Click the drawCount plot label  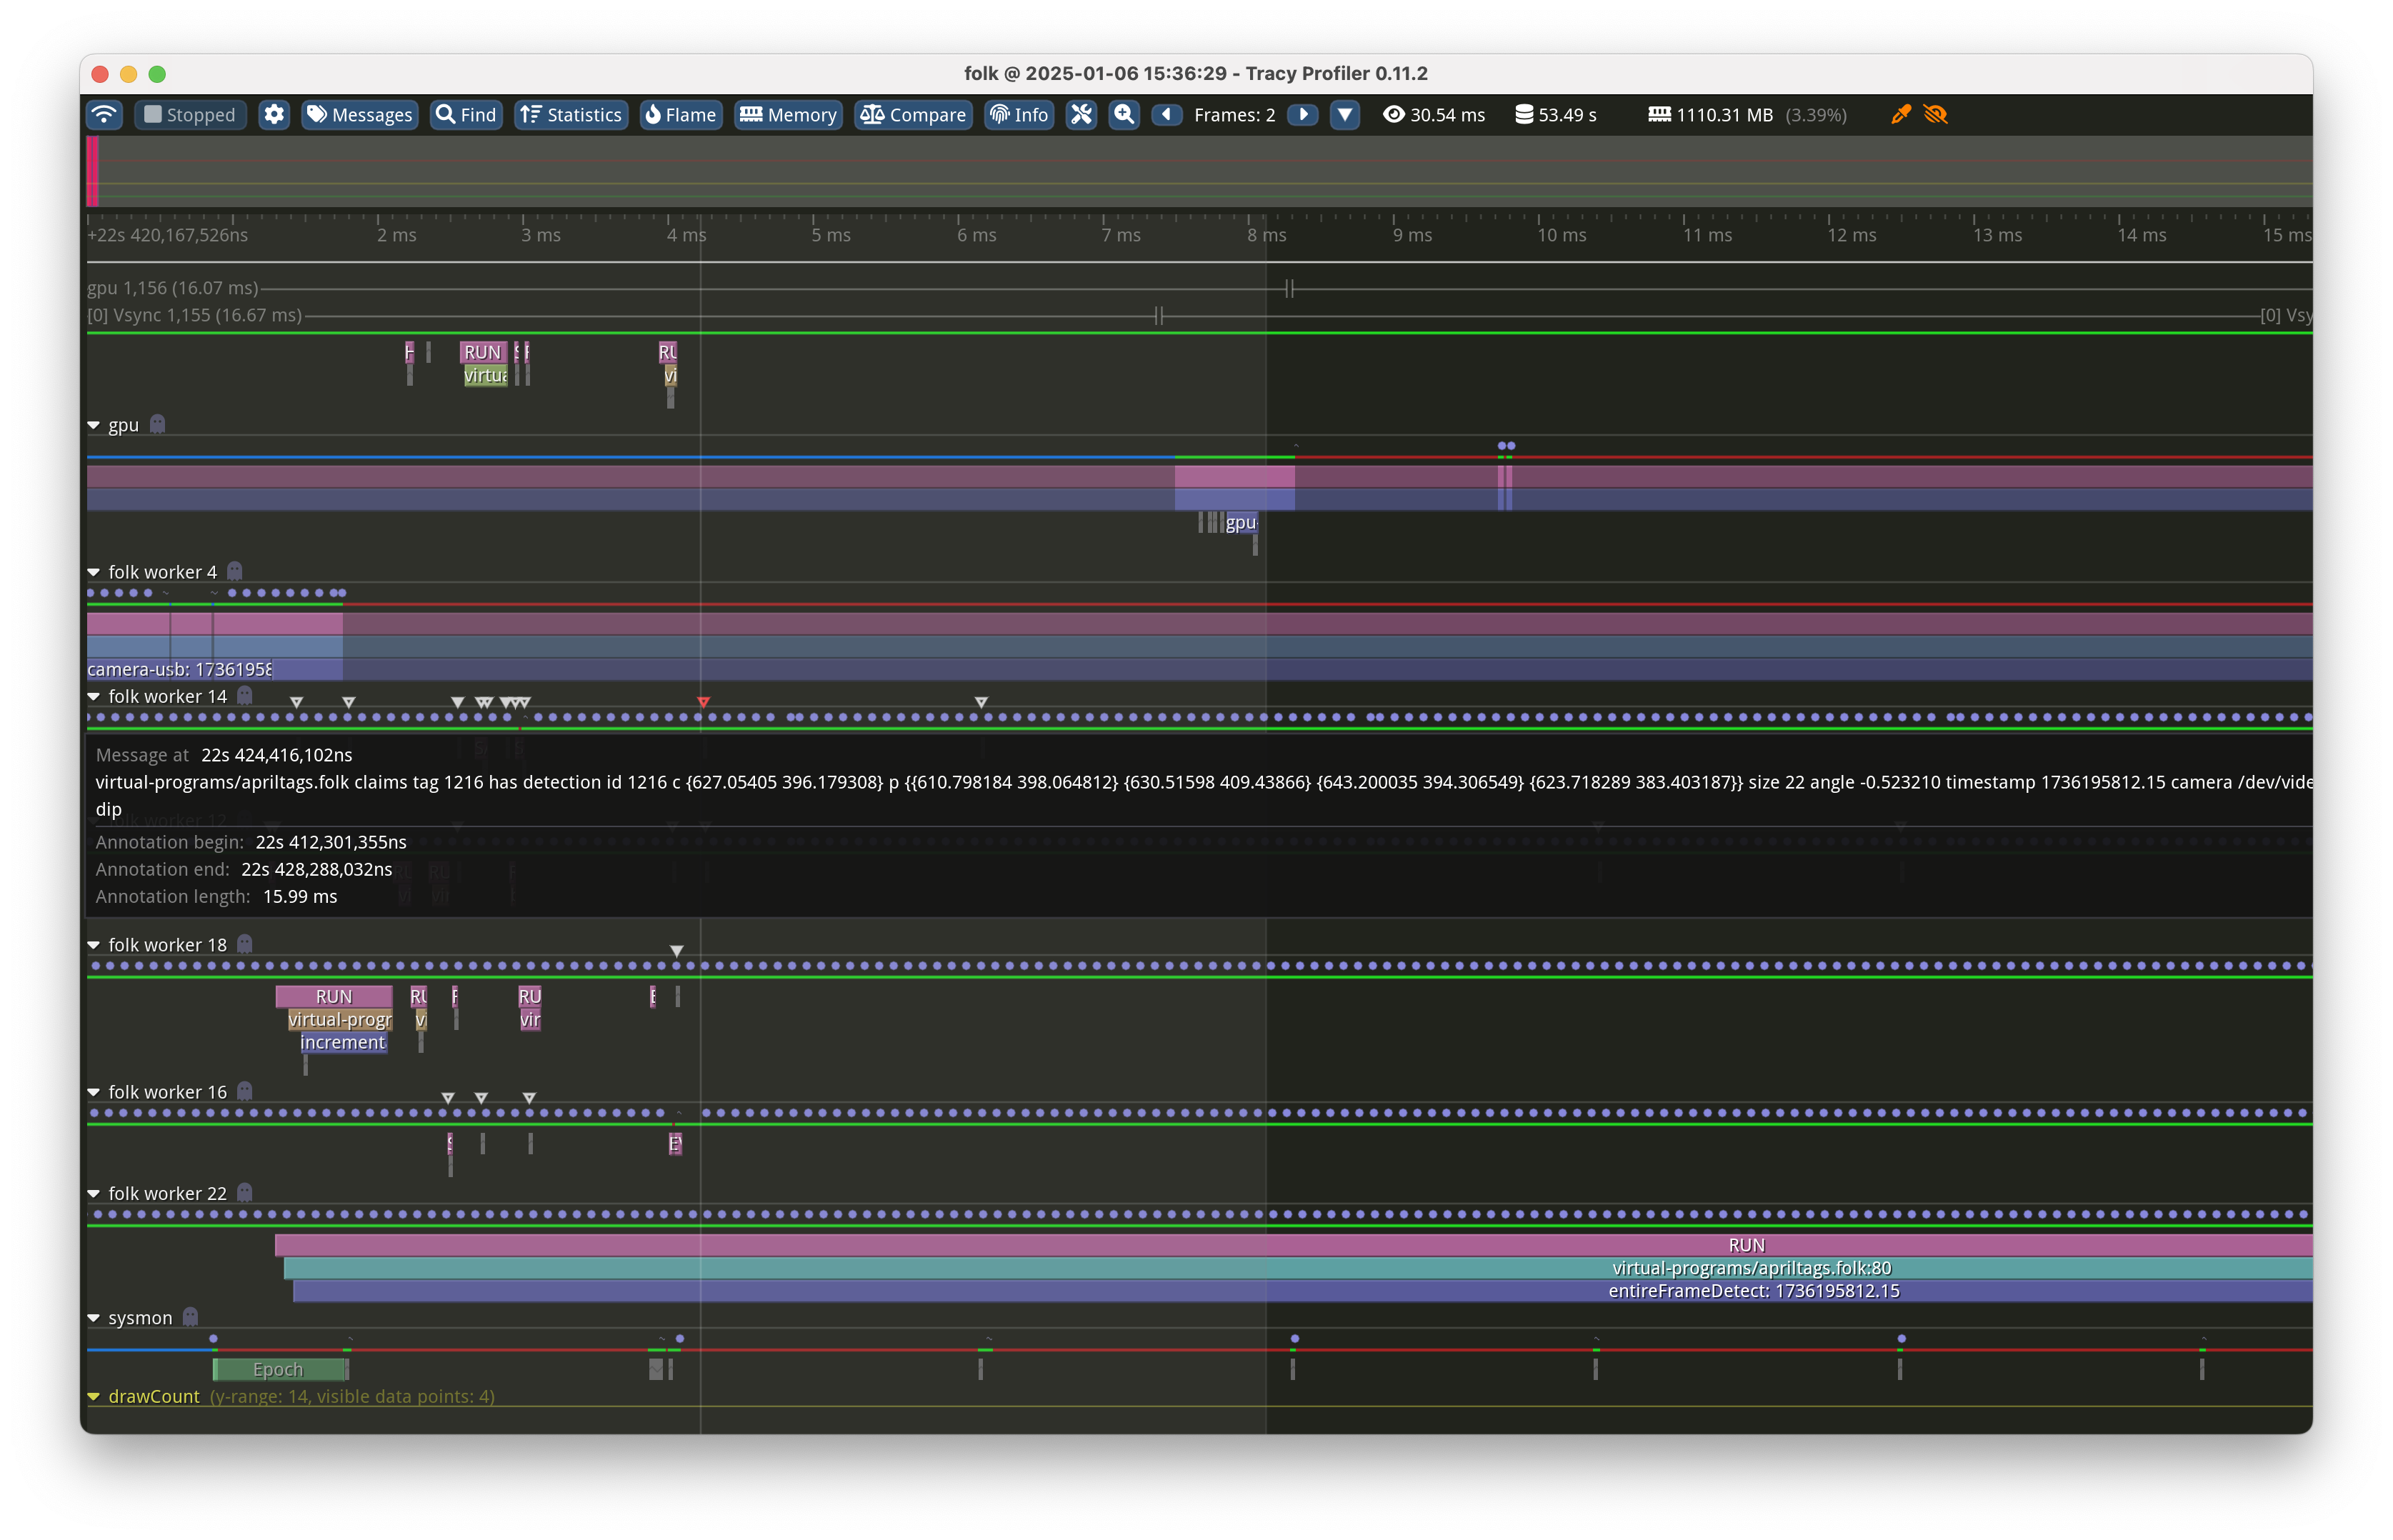tap(154, 1397)
